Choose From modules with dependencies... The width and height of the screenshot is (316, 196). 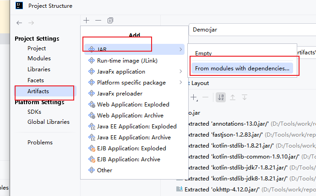[242, 69]
